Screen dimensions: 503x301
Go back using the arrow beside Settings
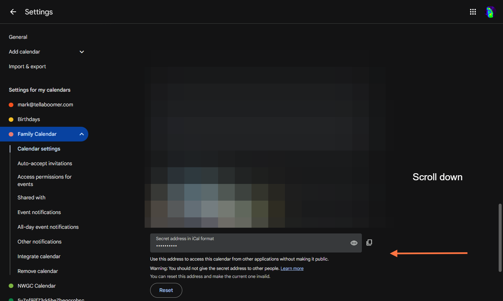click(13, 12)
